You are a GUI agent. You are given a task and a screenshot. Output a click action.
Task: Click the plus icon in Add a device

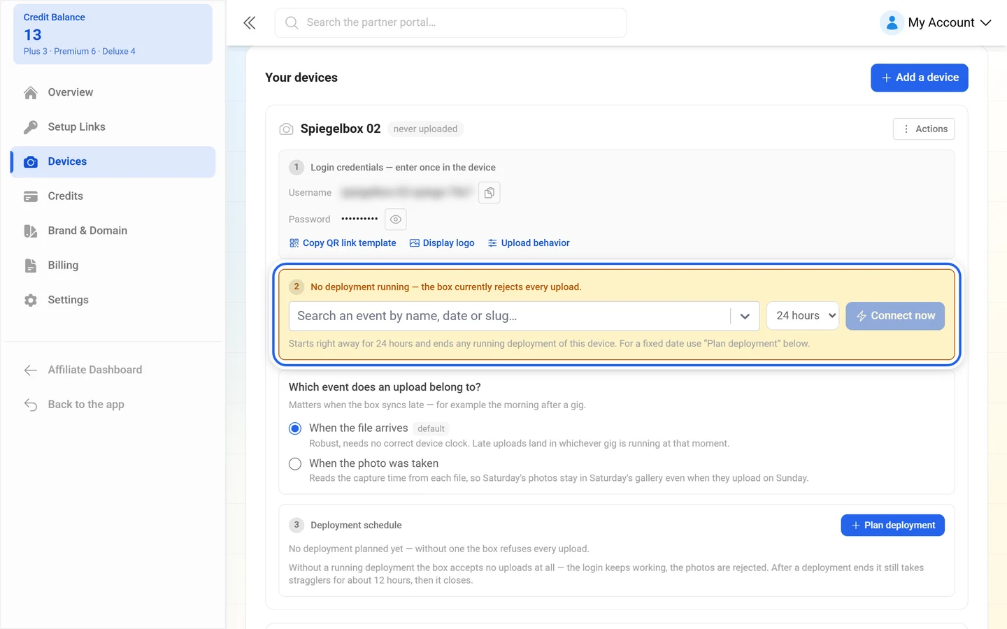pyautogui.click(x=886, y=78)
